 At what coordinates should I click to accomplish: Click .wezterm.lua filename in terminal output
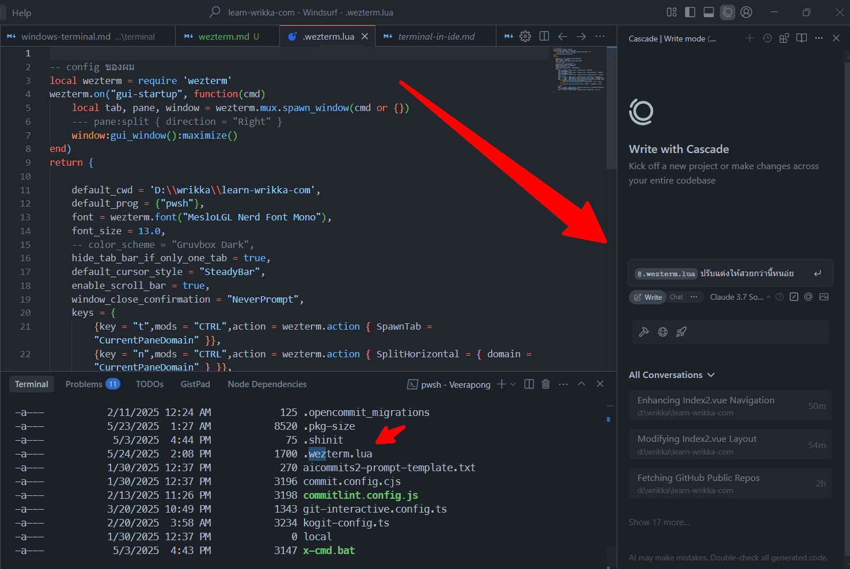[x=337, y=454]
